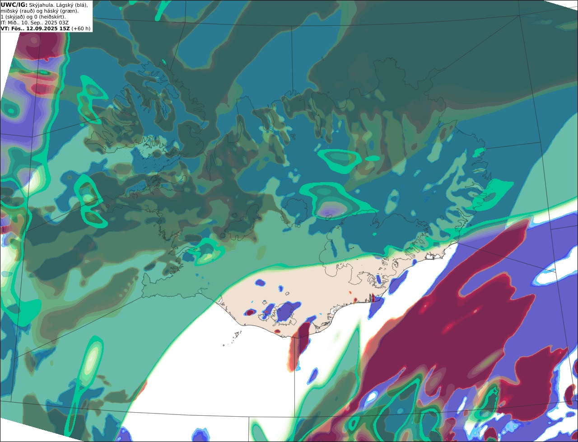Click the 'miðský (rauð) og háský (græn).' line
578x442 pixels.
click(39, 10)
